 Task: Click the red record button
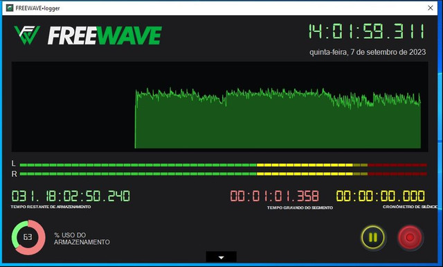pyautogui.click(x=410, y=237)
